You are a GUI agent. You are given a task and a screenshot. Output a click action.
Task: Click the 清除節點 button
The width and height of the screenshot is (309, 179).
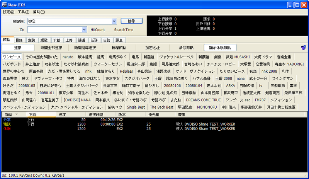(187, 48)
